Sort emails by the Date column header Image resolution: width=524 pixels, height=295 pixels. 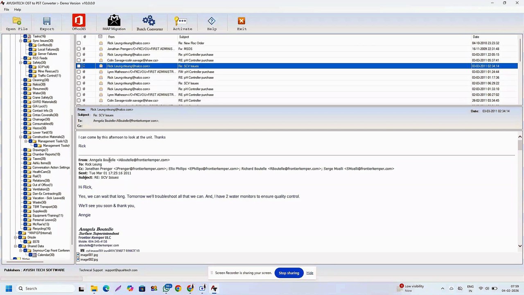coord(495,37)
